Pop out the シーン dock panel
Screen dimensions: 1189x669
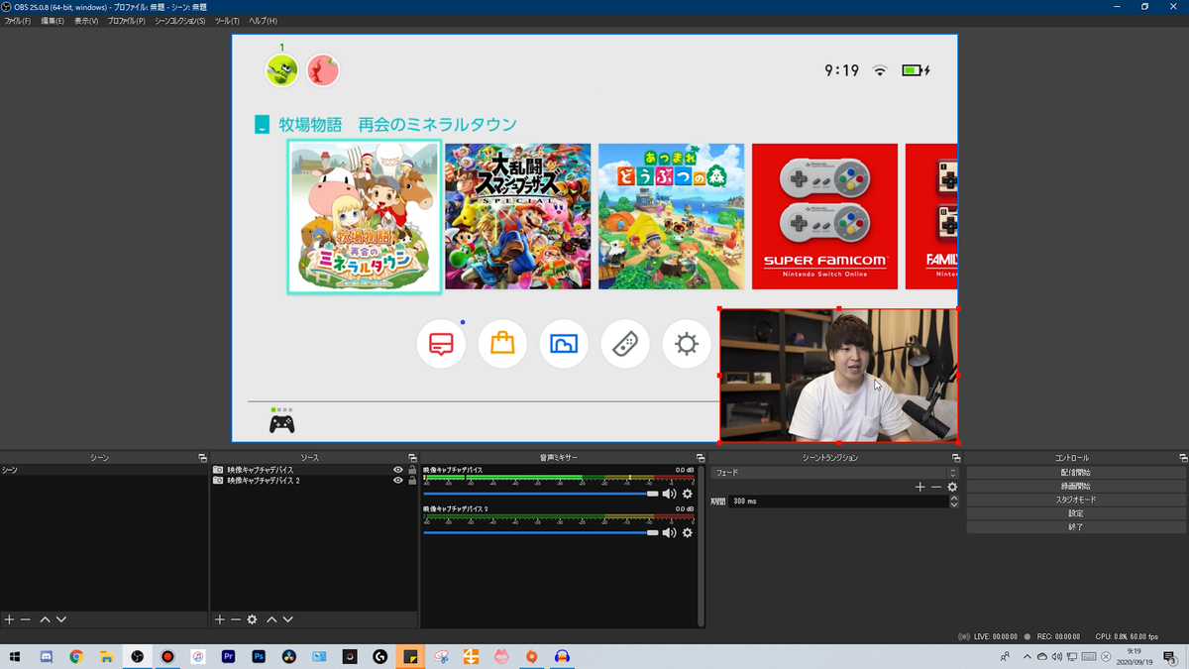tap(202, 458)
